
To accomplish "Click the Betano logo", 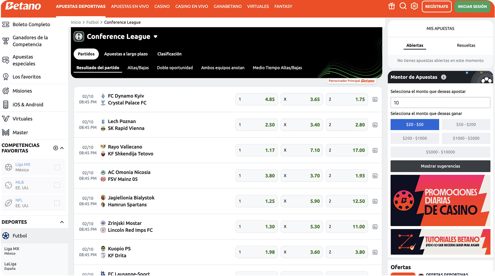I will pos(23,6).
